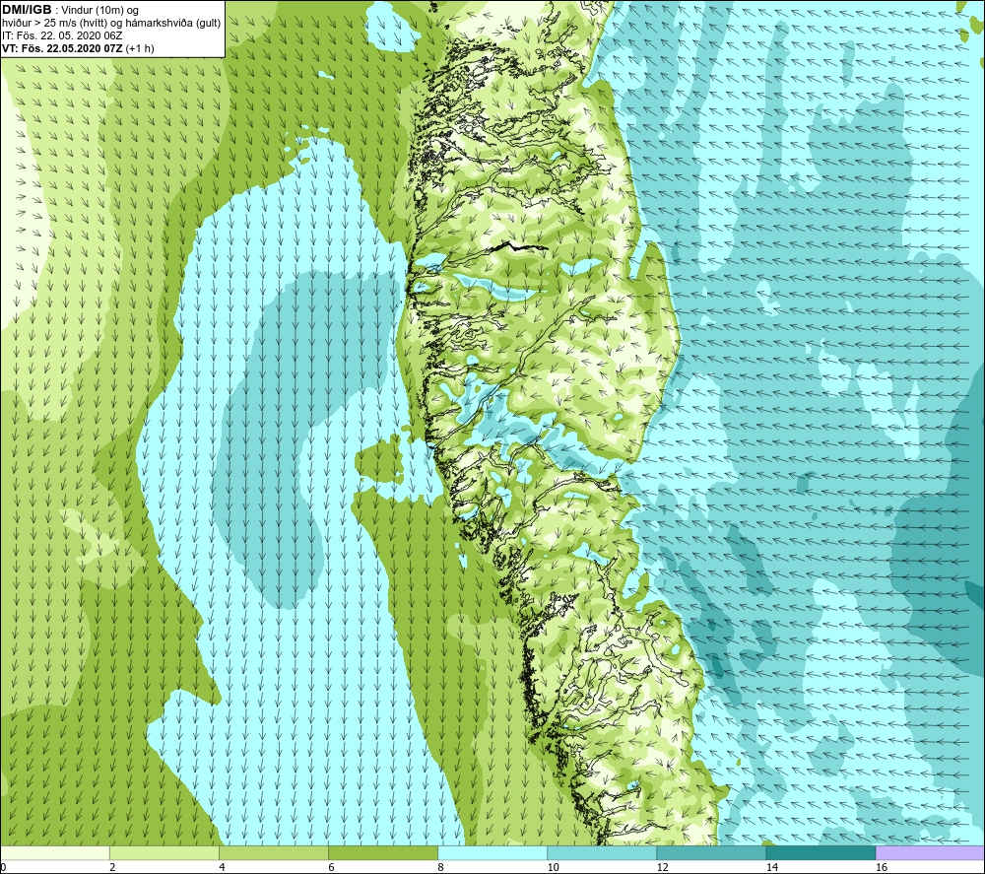Click the legend scale label "4"

[222, 867]
